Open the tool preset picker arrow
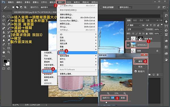The image size is (170, 107). 8,7
